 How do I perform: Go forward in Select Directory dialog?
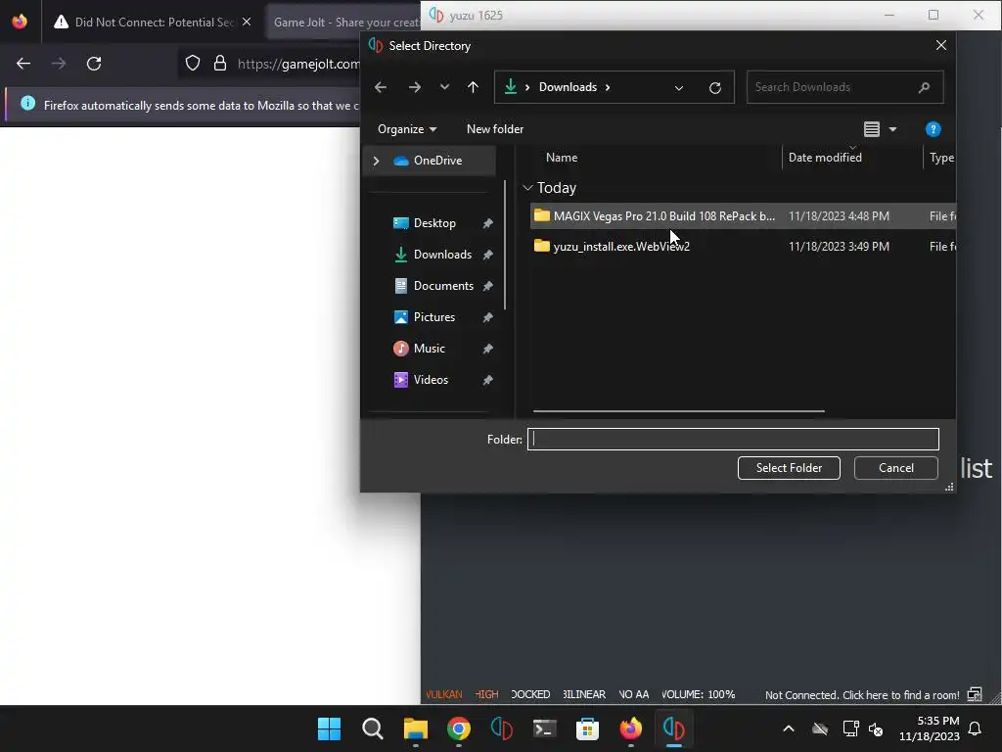tap(414, 87)
